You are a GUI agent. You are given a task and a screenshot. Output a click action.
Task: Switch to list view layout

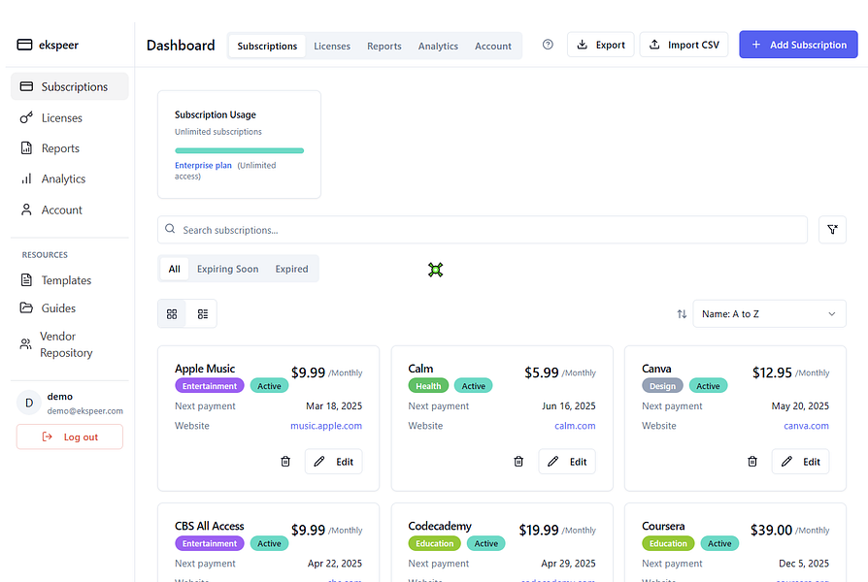click(203, 314)
